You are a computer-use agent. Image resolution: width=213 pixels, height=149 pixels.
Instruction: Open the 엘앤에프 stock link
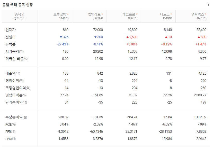(94, 14)
